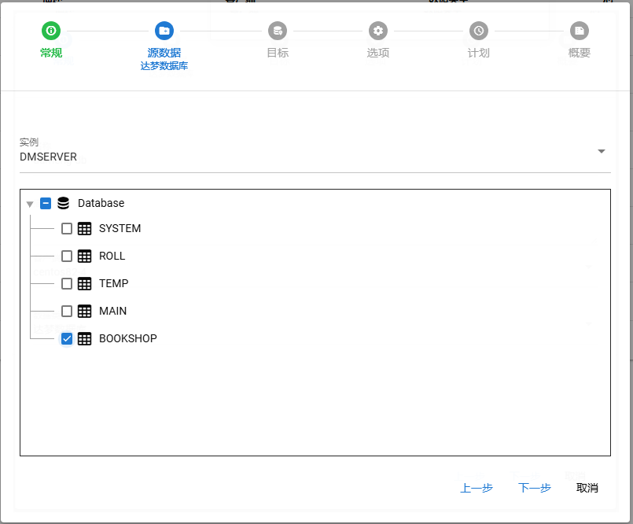This screenshot has width=633, height=524.
Task: Click the Summary step document icon
Action: coord(579,31)
